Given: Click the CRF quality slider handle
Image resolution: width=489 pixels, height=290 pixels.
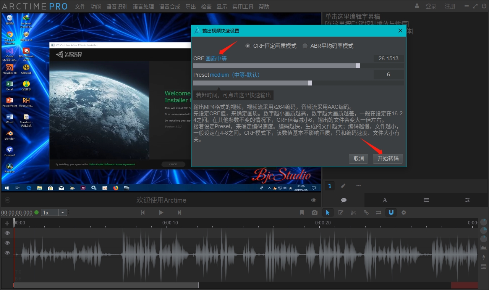Looking at the screenshot, I should (x=358, y=66).
